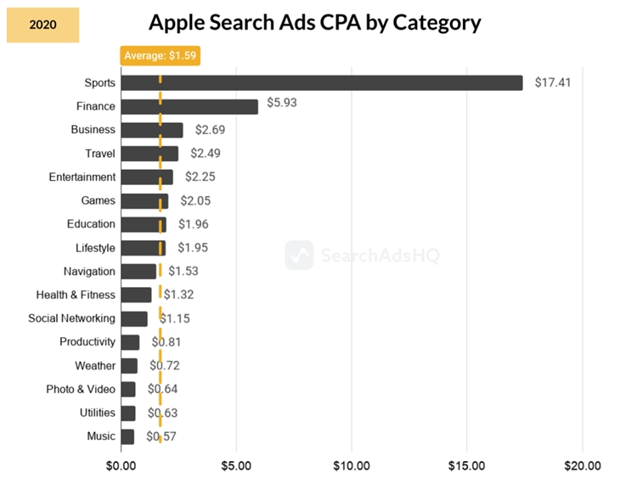
Task: Select the Games category label
Action: [x=98, y=200]
